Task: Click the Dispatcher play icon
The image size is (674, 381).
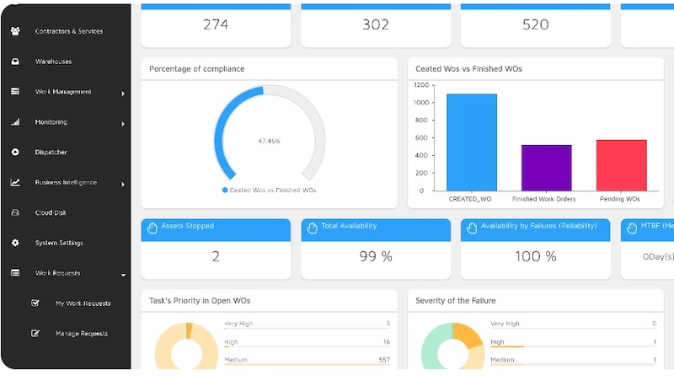Action: coord(15,153)
